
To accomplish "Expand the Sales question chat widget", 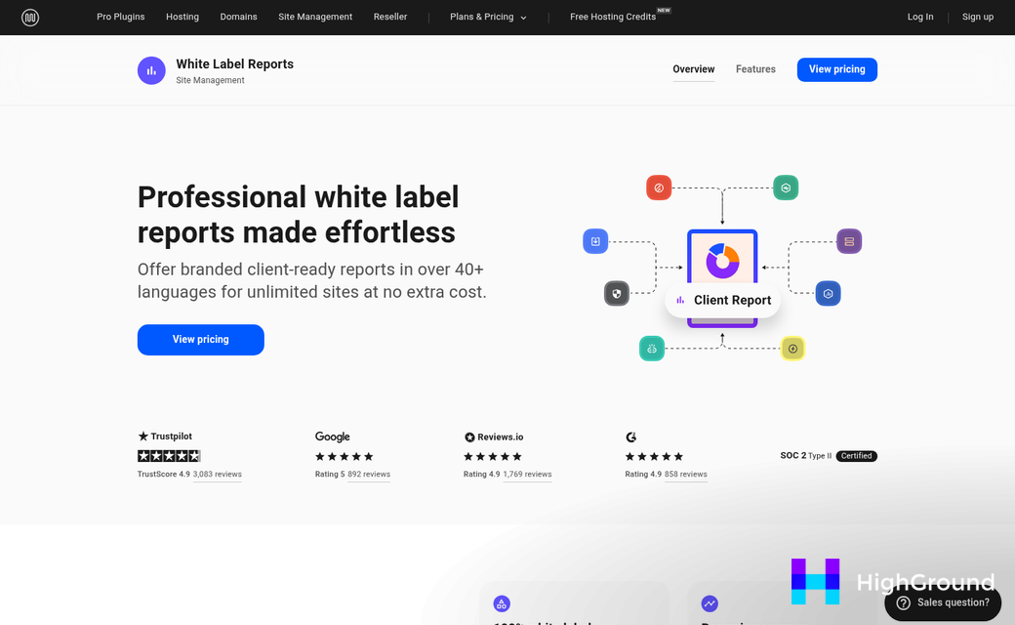I will click(x=942, y=604).
